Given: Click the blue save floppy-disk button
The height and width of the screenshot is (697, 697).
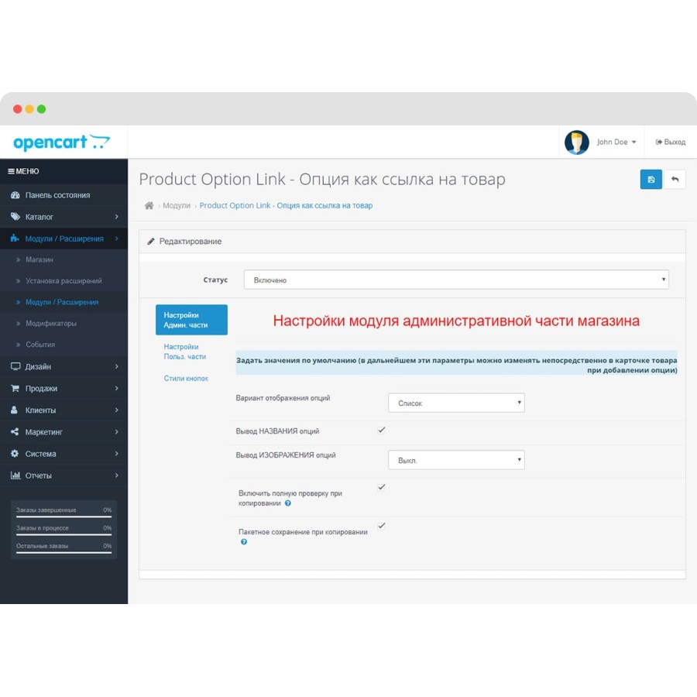Looking at the screenshot, I should [x=651, y=179].
